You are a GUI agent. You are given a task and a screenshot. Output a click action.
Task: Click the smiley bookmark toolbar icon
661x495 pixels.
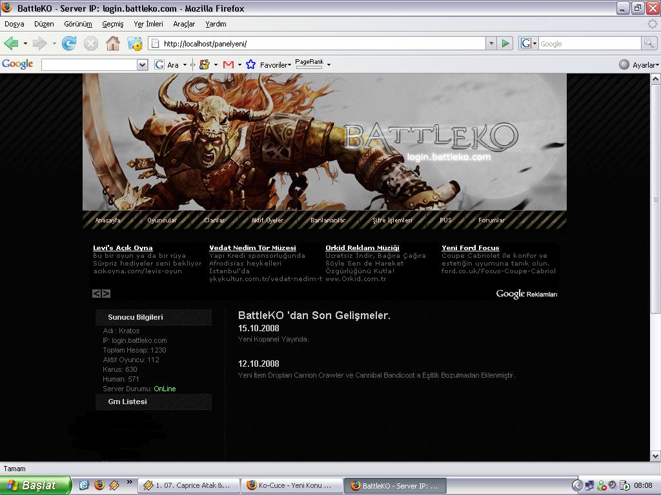(135, 43)
